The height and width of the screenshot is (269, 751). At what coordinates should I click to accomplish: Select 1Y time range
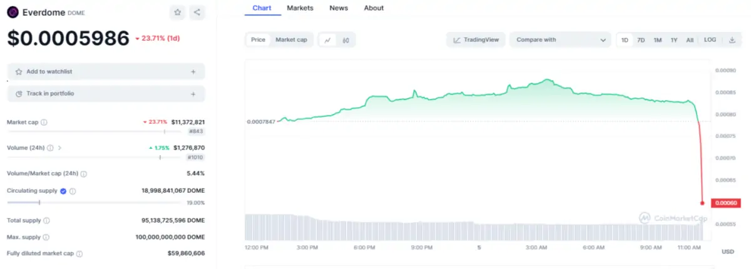(674, 39)
